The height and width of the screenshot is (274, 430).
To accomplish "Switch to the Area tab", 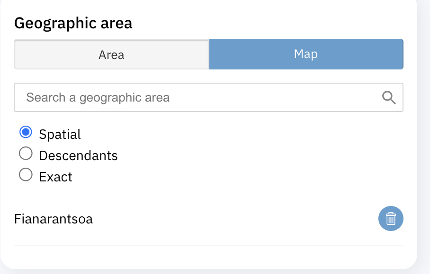I will (x=111, y=54).
